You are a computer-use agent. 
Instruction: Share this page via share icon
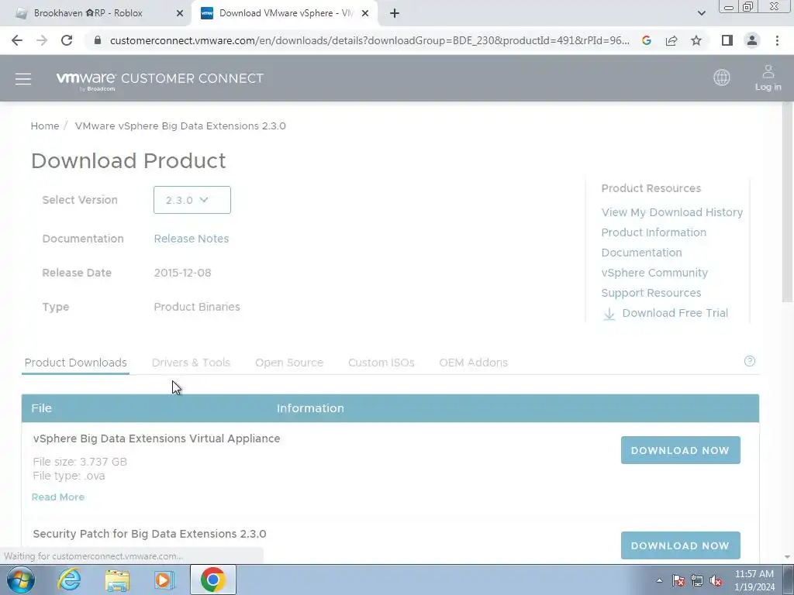point(671,40)
